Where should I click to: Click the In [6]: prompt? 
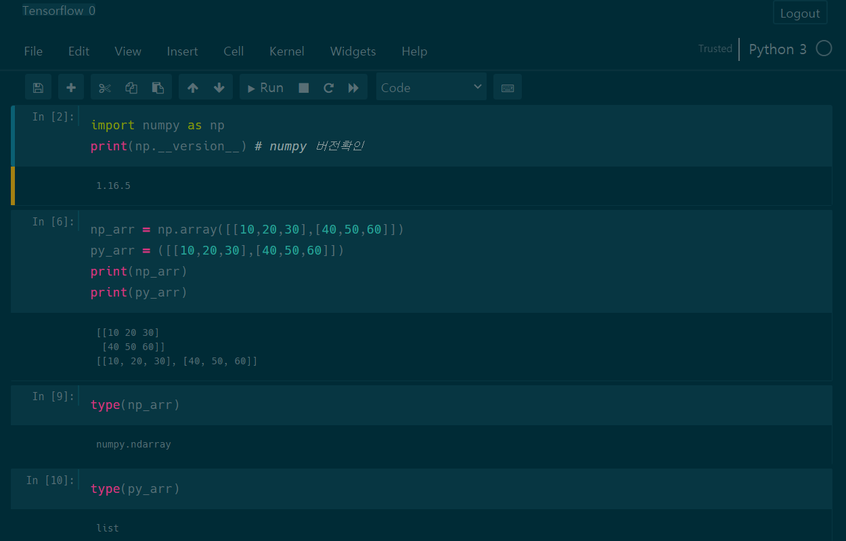(x=53, y=221)
